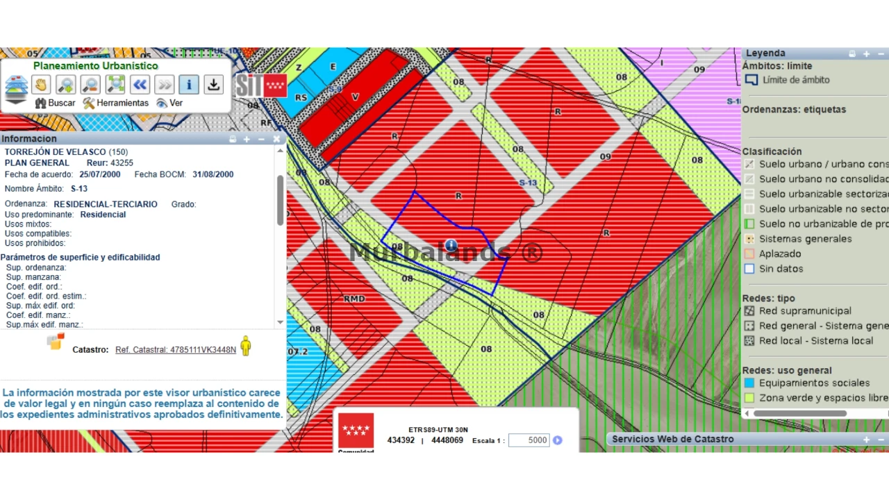Toggle the information identify tool
The height and width of the screenshot is (500, 889).
pyautogui.click(x=189, y=85)
